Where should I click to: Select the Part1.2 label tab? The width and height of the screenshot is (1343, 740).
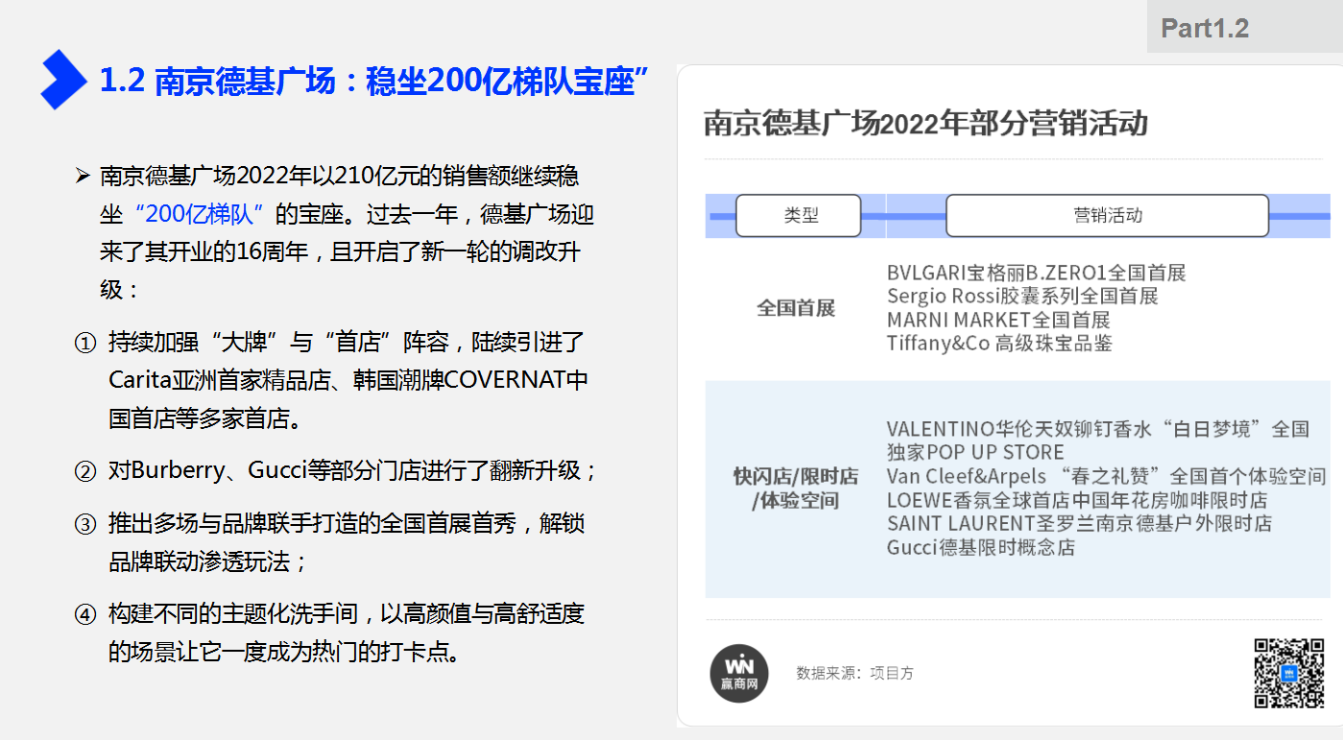(1244, 27)
